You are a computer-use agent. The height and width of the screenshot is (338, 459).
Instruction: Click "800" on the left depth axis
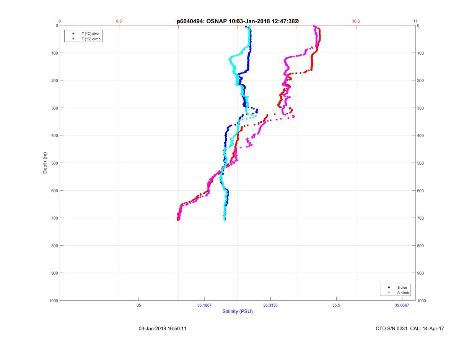(54, 246)
